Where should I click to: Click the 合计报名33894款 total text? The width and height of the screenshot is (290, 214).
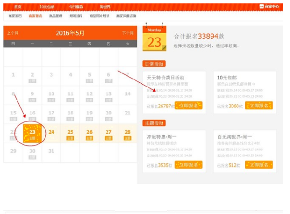199,36
